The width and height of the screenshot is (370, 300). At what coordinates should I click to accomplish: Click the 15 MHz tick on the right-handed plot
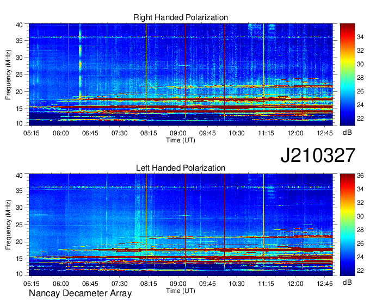click(20, 109)
